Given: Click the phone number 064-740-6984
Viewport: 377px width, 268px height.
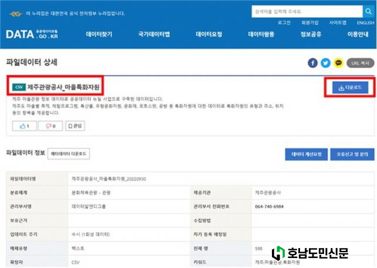Looking at the screenshot, I should pyautogui.click(x=269, y=206).
